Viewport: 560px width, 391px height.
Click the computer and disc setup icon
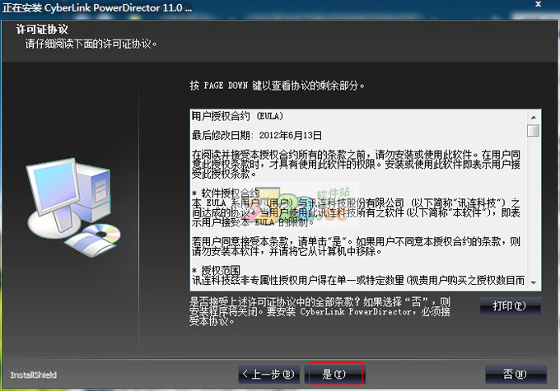[73, 207]
